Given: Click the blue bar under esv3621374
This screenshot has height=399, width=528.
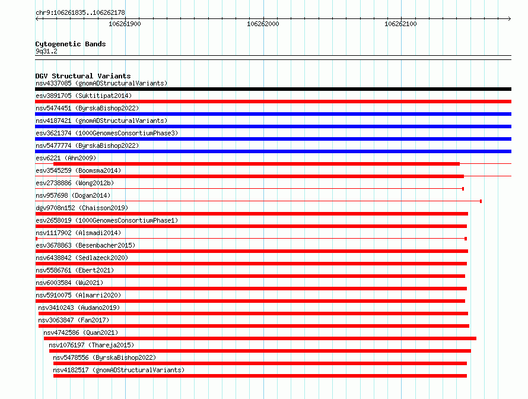Looking at the screenshot, I should click(x=273, y=139).
